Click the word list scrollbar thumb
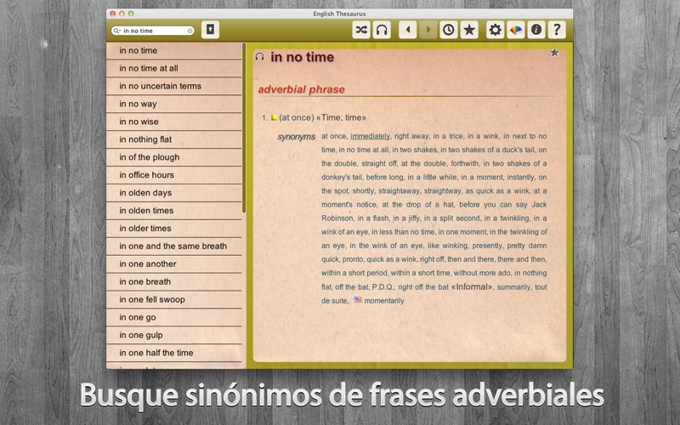680x425 pixels. [244, 127]
